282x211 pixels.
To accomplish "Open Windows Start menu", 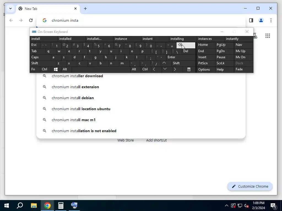I will [7, 206].
